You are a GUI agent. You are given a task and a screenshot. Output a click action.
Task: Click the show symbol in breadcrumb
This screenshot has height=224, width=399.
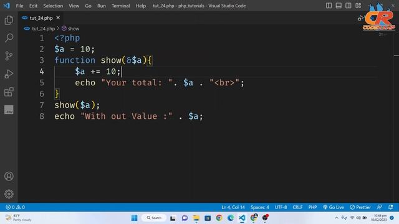click(74, 29)
